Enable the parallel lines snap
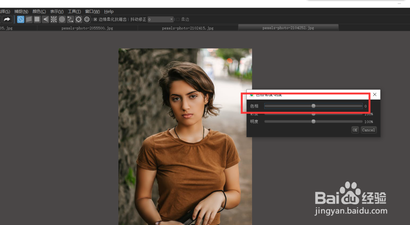 point(29,19)
